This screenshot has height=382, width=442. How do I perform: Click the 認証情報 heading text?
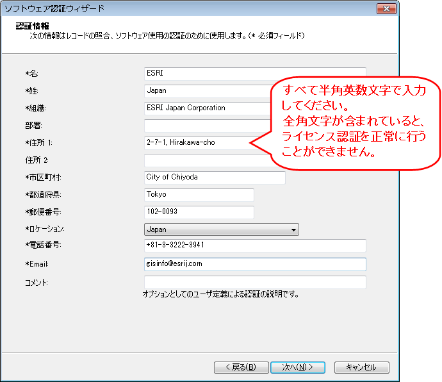pos(33,26)
